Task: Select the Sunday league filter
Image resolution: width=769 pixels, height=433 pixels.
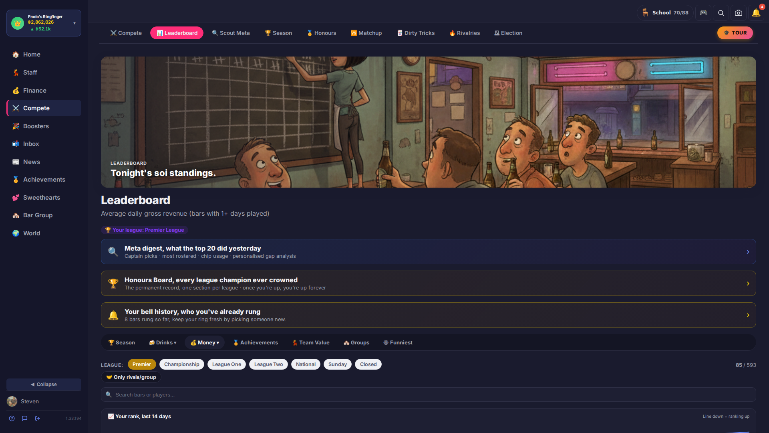Action: pos(338,364)
